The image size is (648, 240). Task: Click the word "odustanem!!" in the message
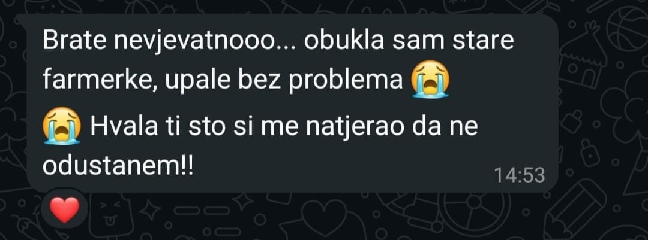tap(118, 168)
